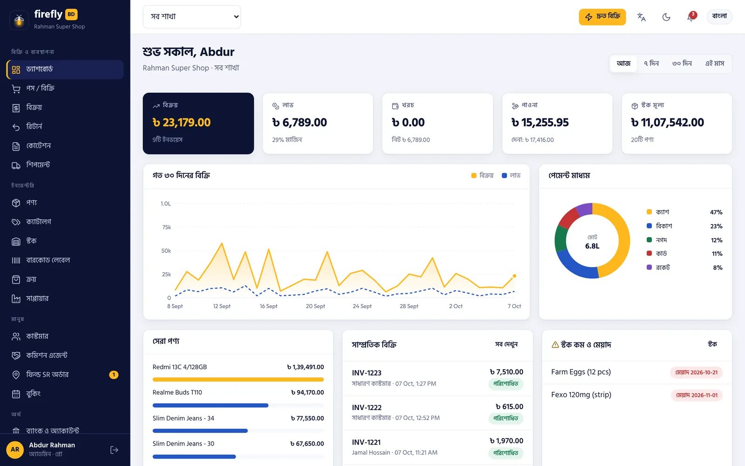Open invoice INV-1223
This screenshot has width=745, height=466.
click(x=438, y=378)
